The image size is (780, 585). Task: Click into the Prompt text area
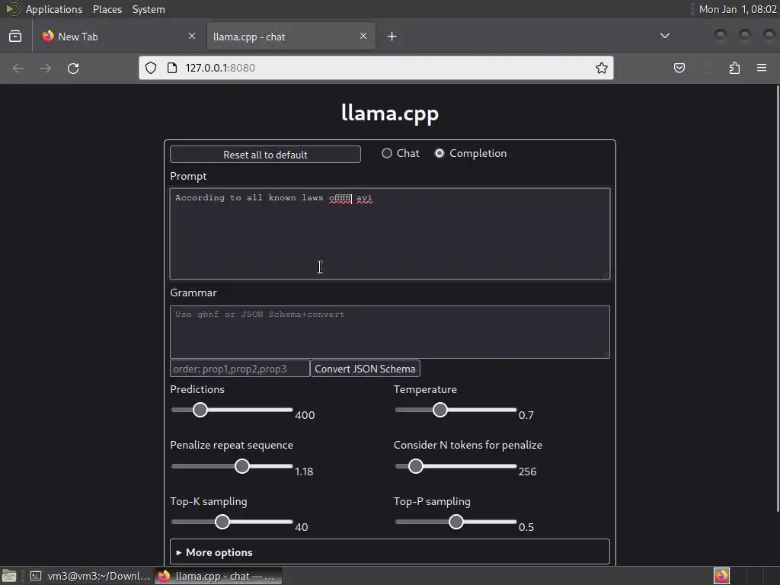tap(390, 233)
